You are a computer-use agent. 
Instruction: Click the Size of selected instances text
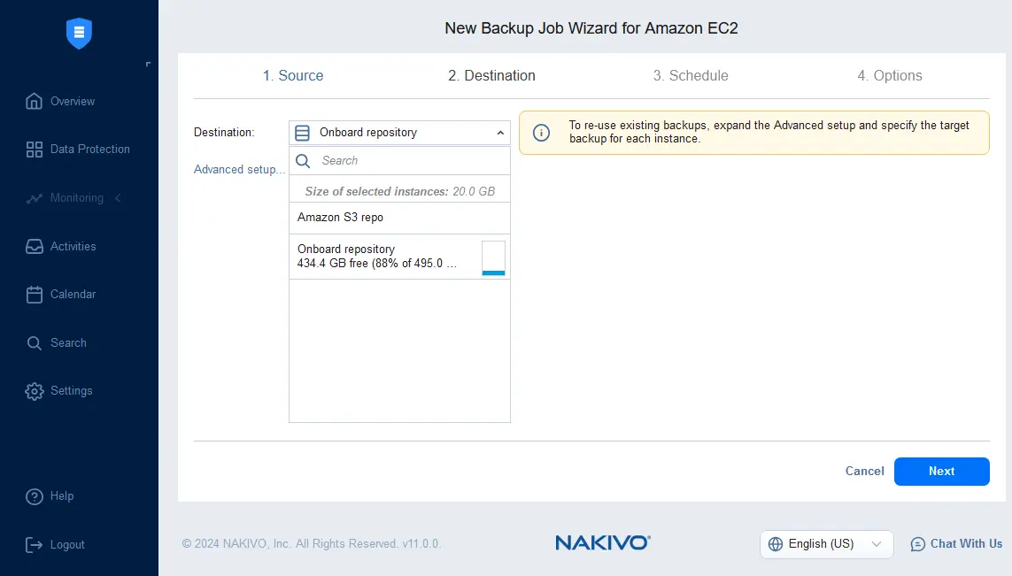tap(399, 192)
